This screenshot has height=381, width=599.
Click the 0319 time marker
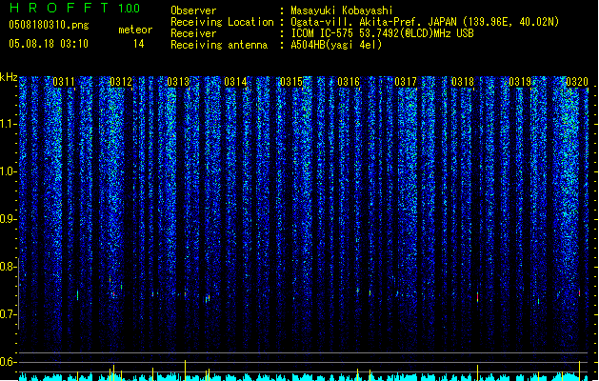(520, 82)
